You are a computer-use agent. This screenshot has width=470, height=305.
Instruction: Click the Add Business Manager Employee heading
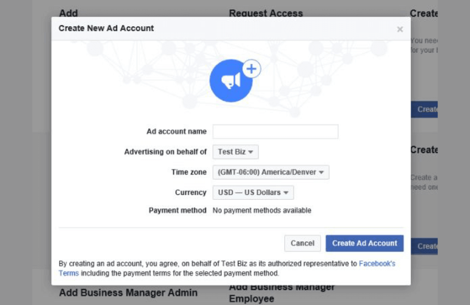[x=282, y=292]
